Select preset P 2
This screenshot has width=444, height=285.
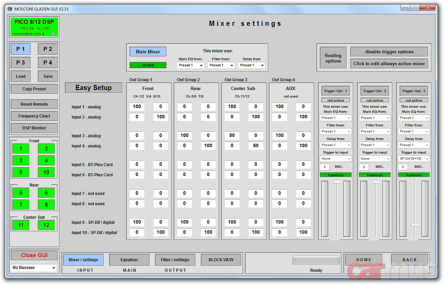click(48, 49)
